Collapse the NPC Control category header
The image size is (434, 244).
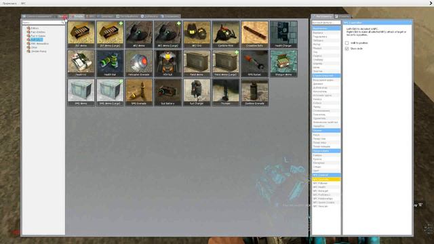(x=326, y=175)
